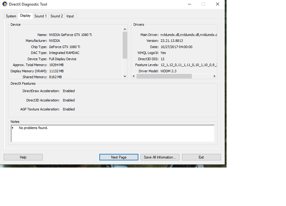Screen dimensions: 286x206
Task: Exit the DirectX Diagnostic Tool
Action: 201,157
